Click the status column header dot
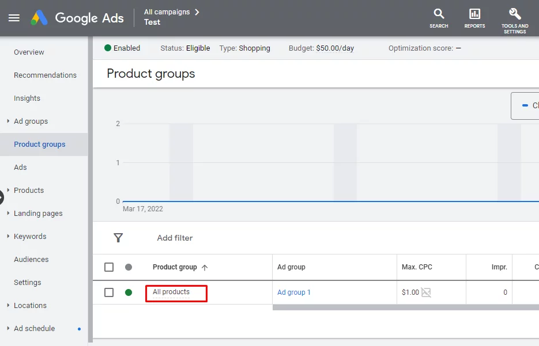This screenshot has width=539, height=346. pyautogui.click(x=129, y=267)
